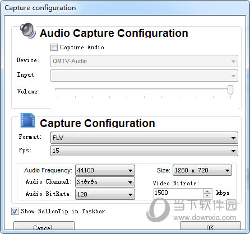250x234 pixels.
Task: Uncheck Show BallonTip in Taskbar
Action: (x=15, y=211)
